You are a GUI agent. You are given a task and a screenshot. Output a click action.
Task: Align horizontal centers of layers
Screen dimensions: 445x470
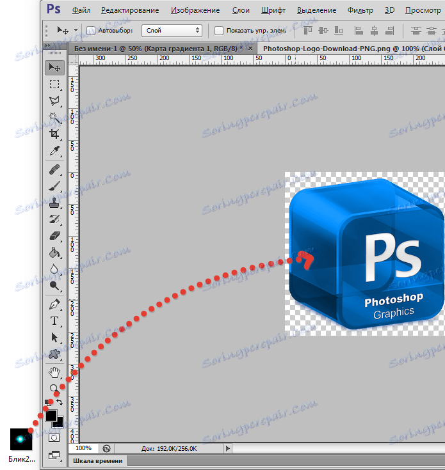(374, 31)
